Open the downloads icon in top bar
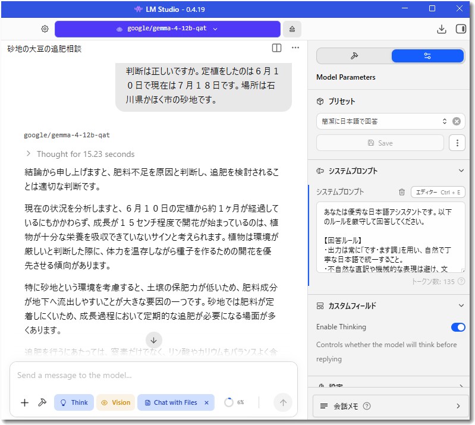The image size is (475, 425). tap(442, 29)
